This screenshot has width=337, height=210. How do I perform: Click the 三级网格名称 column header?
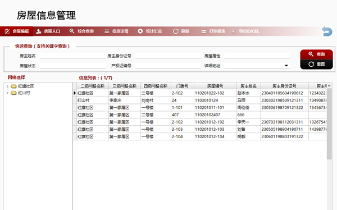[125, 86]
